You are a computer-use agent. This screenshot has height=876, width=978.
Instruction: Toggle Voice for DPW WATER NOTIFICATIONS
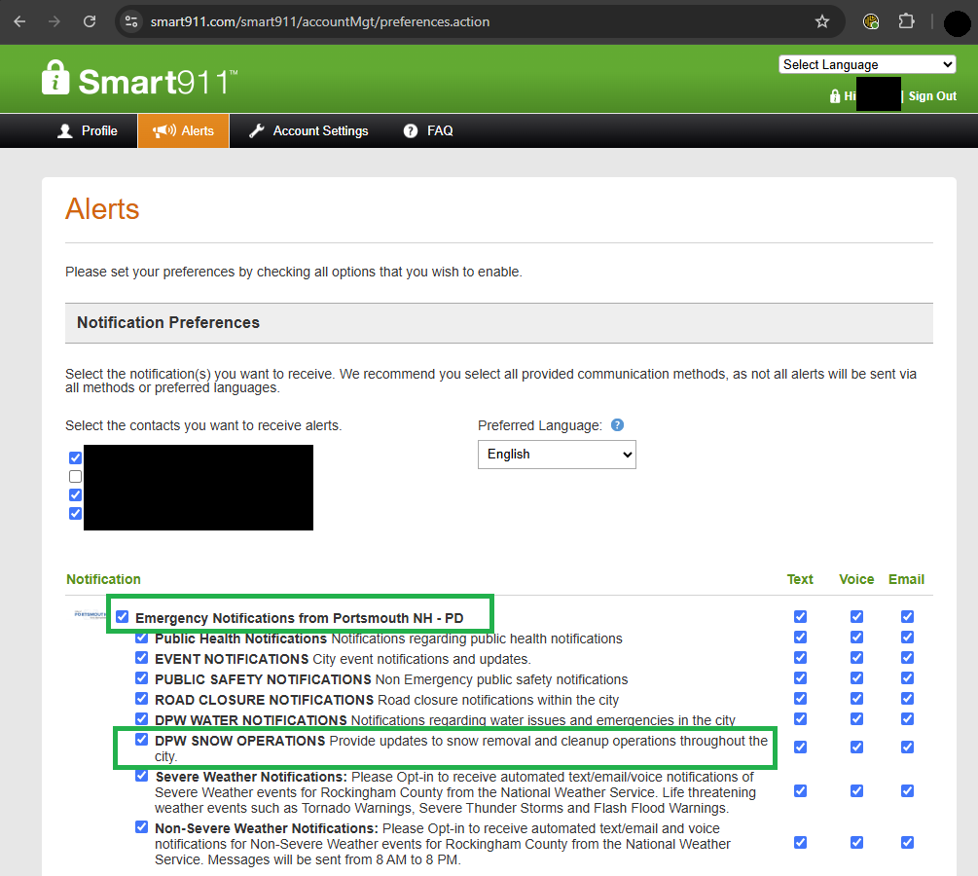[x=857, y=718]
